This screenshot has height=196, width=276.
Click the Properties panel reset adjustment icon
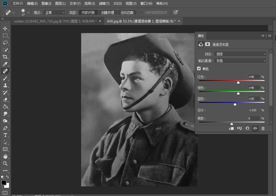247,128
